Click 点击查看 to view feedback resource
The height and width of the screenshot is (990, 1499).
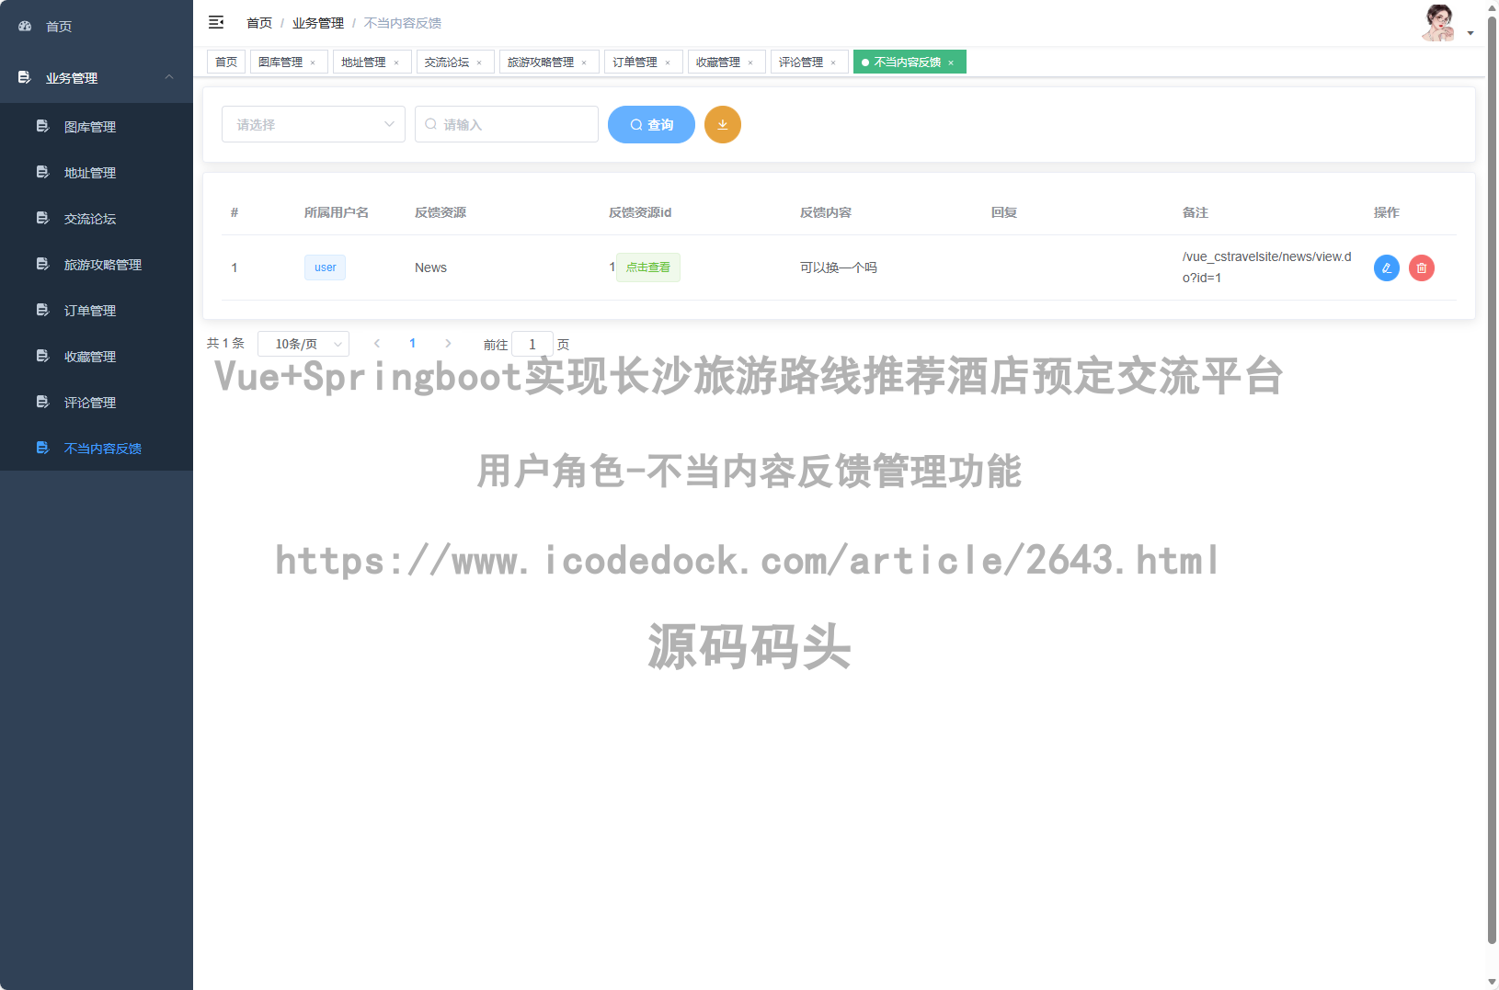pos(647,267)
